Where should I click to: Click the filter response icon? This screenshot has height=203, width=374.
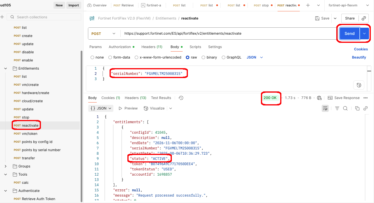coord(337,108)
